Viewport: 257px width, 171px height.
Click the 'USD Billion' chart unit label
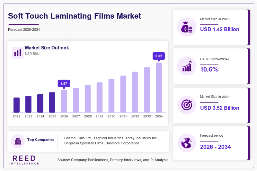(x=33, y=54)
